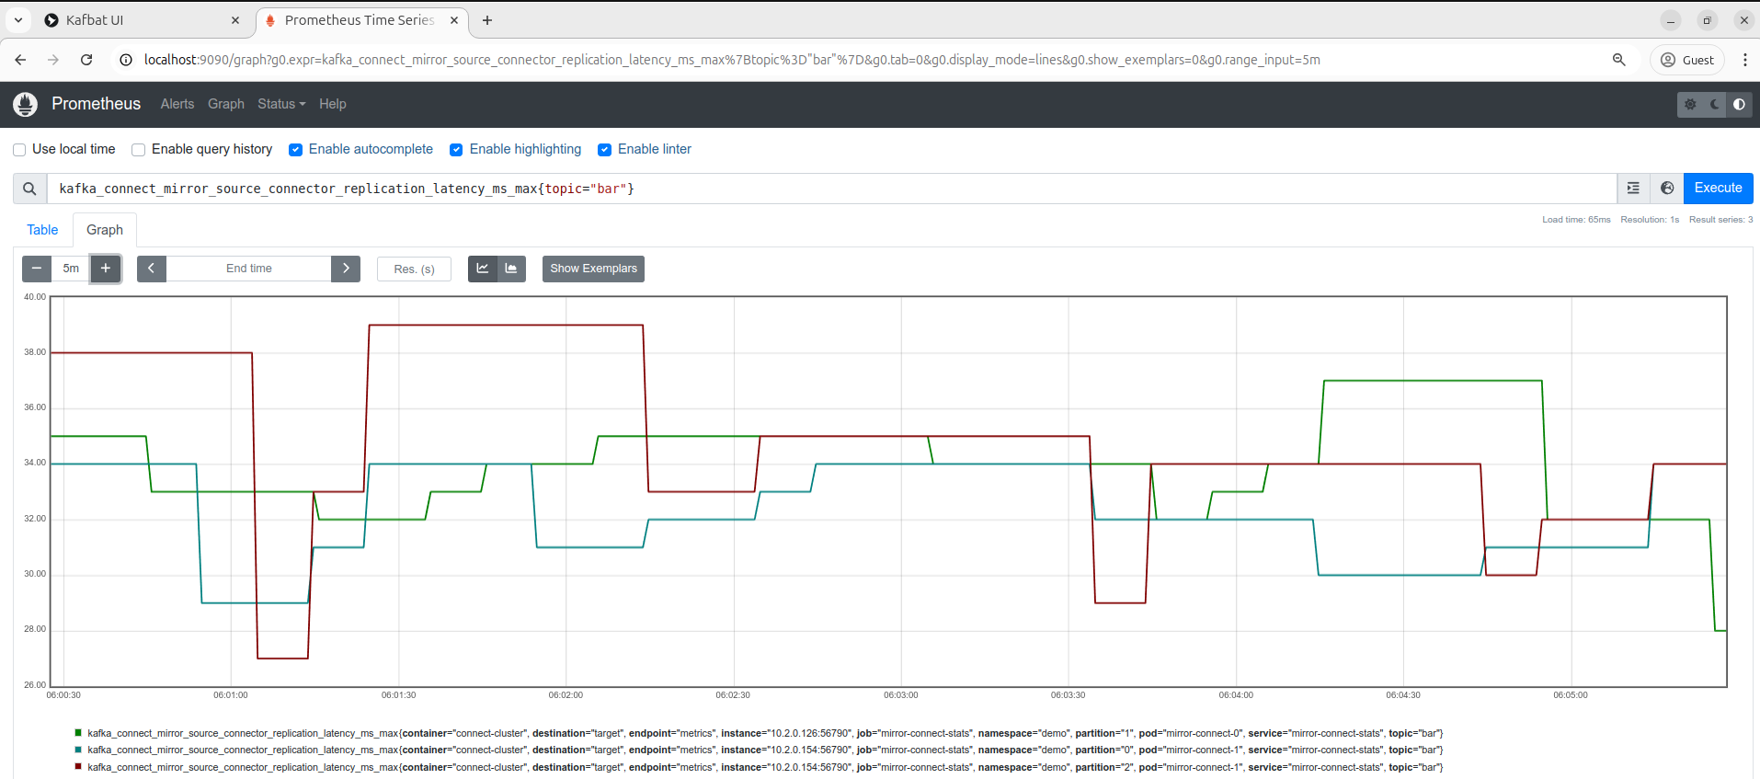Click the green partition="1" legend color swatch
The image size is (1760, 779).
coord(78,733)
